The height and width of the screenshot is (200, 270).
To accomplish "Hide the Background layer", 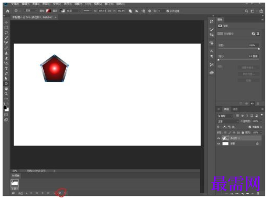I will (219, 144).
